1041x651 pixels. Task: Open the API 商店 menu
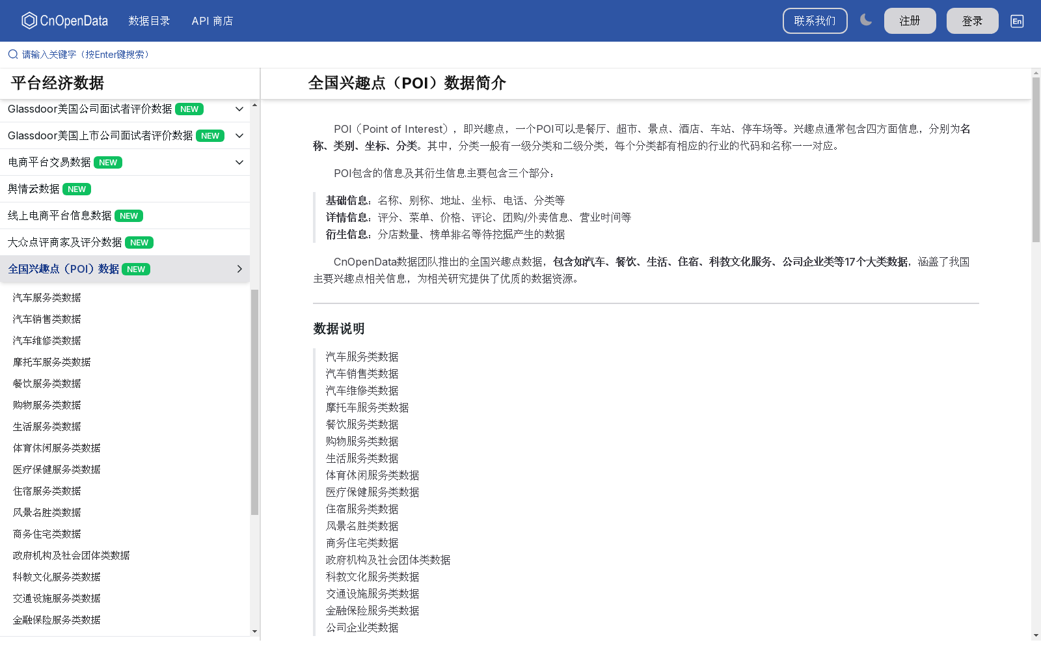pyautogui.click(x=212, y=21)
